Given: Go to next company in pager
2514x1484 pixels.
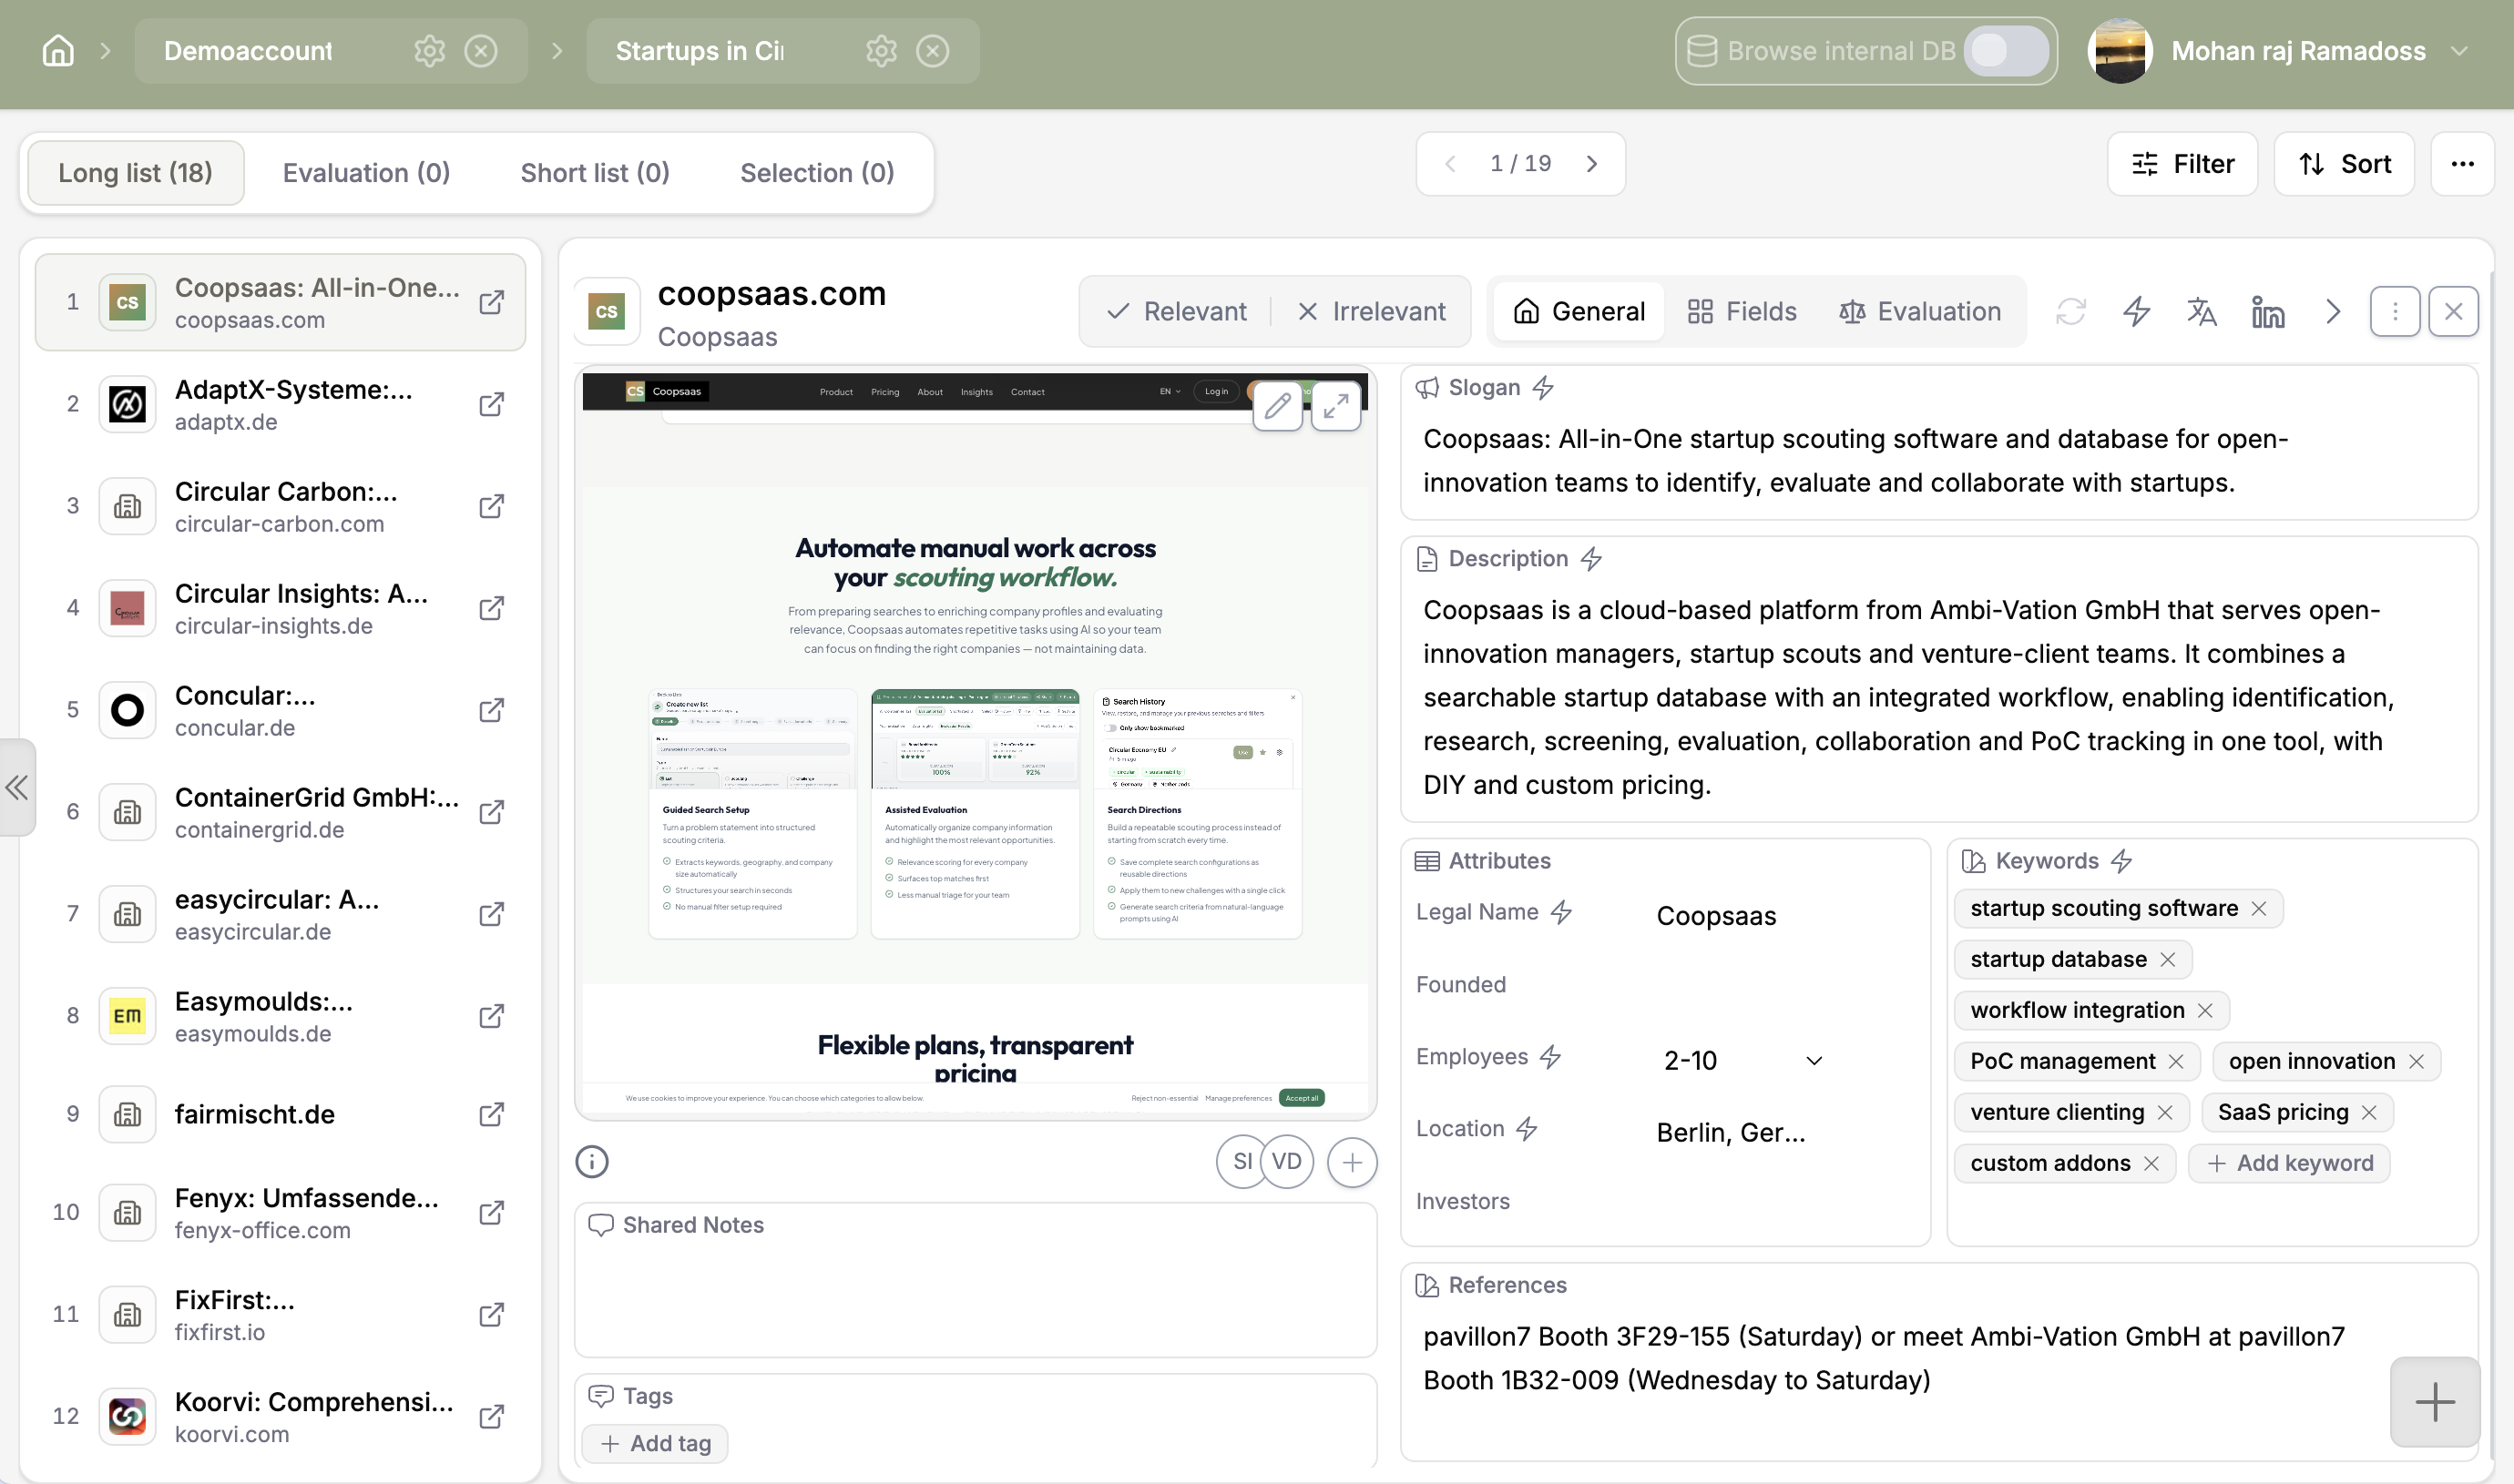Looking at the screenshot, I should click(1591, 164).
